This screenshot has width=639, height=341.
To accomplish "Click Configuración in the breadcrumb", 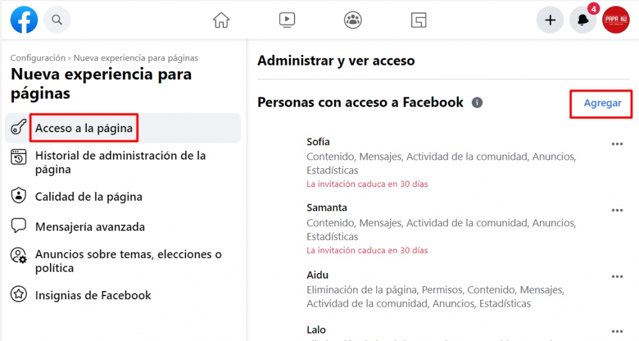I will 37,58.
